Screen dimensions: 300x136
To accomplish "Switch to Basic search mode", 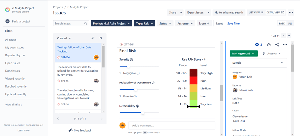I will (x=282, y=24).
